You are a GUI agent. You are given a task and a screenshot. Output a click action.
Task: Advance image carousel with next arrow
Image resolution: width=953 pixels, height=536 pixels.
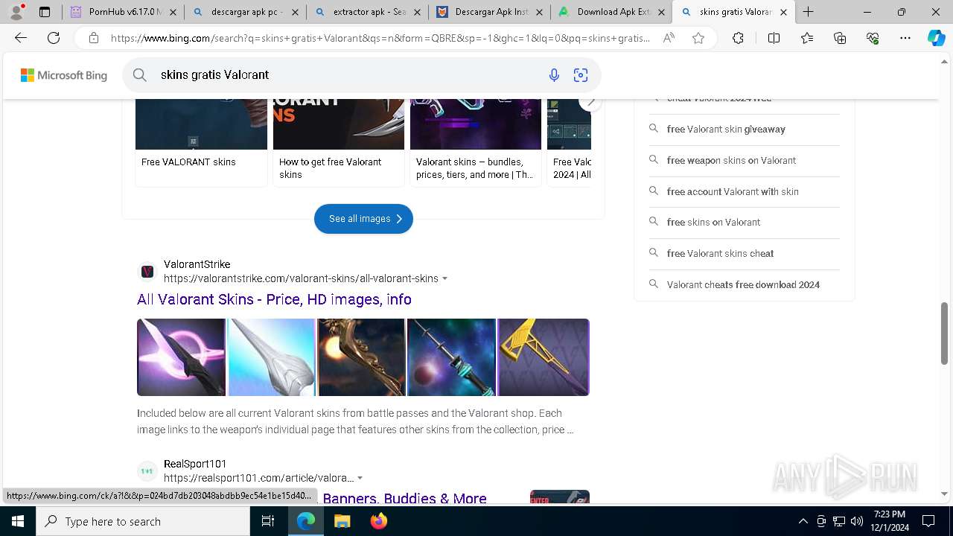(590, 102)
